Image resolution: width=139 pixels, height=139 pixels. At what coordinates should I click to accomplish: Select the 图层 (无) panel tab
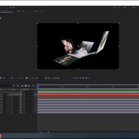click(x=21, y=11)
